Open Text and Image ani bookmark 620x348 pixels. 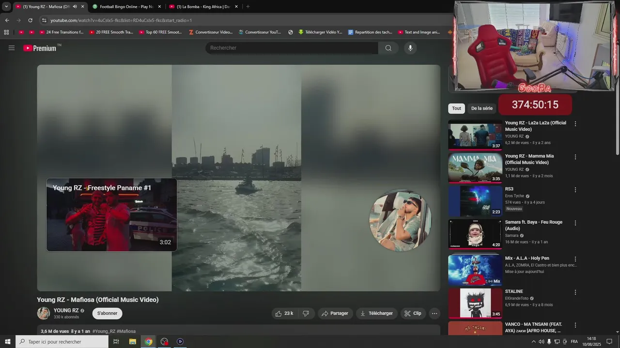point(419,32)
